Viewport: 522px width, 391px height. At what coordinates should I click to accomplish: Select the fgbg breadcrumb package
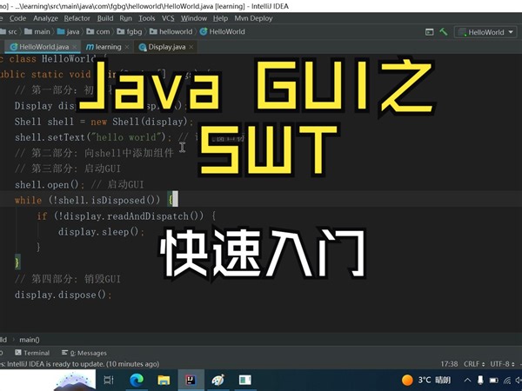coord(130,31)
